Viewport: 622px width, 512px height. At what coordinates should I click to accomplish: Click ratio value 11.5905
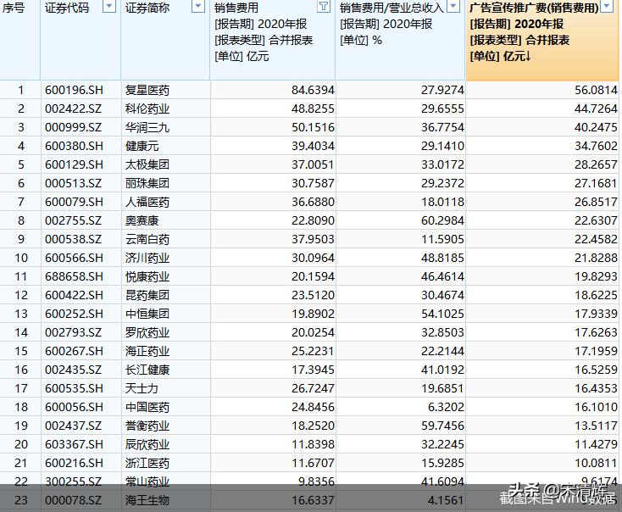point(442,239)
